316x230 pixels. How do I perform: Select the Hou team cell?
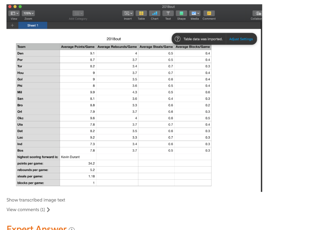click(x=38, y=73)
